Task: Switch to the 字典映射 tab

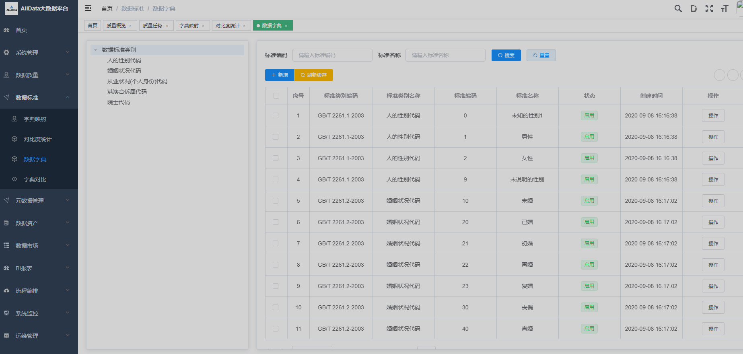Action: point(189,26)
